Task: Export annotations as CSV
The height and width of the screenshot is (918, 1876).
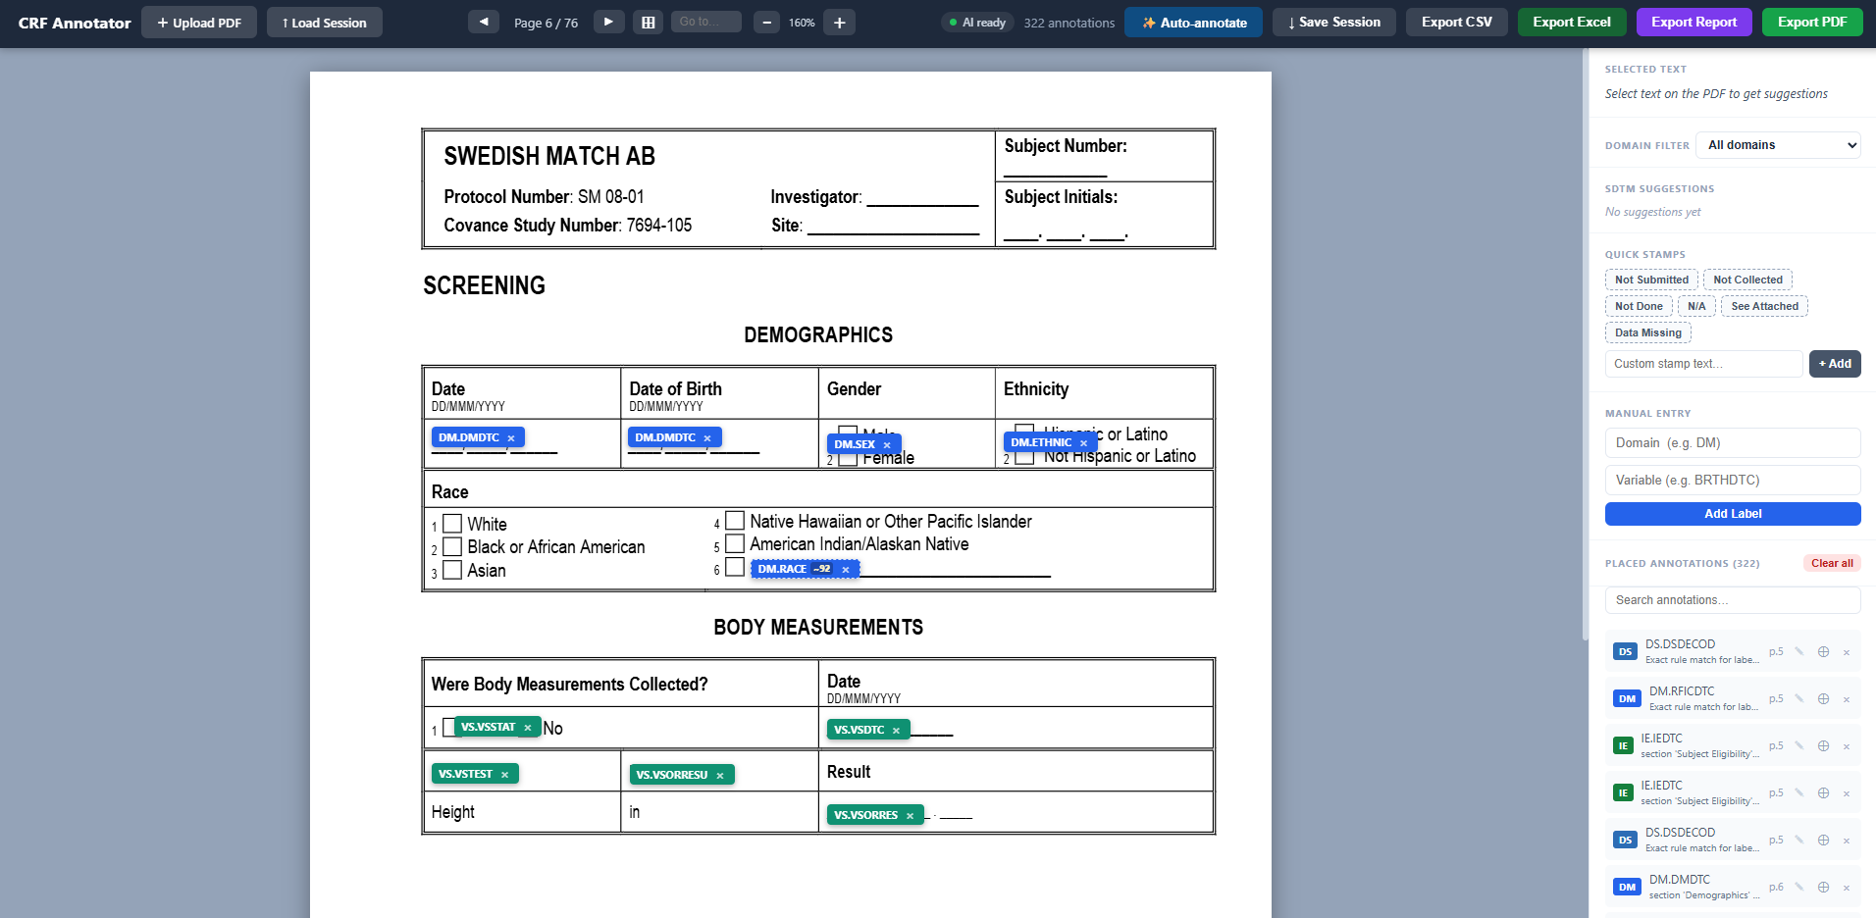Action: [1457, 22]
